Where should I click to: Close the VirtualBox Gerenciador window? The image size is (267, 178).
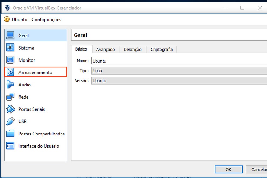pos(260,8)
